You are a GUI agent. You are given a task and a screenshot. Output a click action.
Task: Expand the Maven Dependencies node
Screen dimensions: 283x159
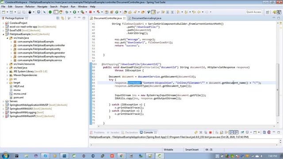tap(7, 75)
